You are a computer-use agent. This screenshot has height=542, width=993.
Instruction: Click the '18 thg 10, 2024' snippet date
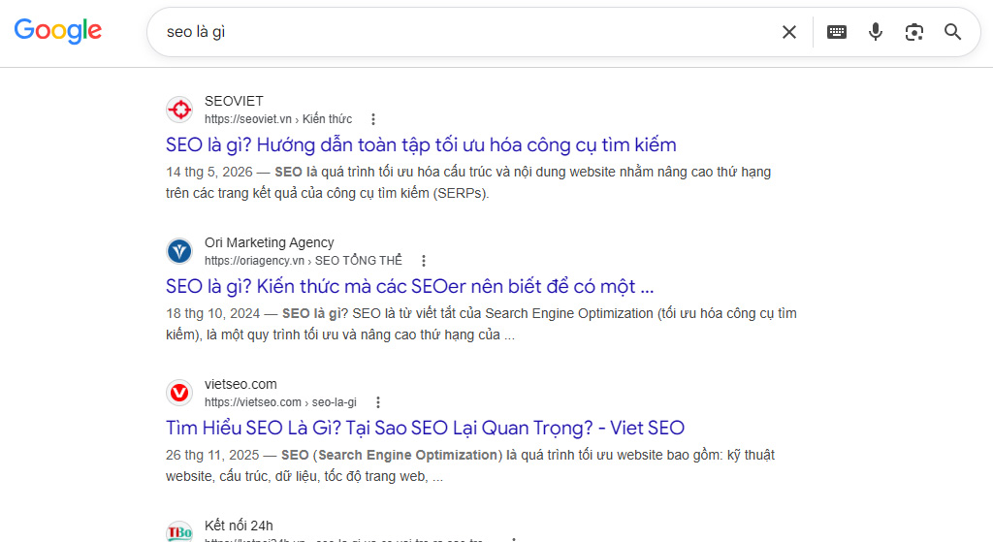[212, 313]
